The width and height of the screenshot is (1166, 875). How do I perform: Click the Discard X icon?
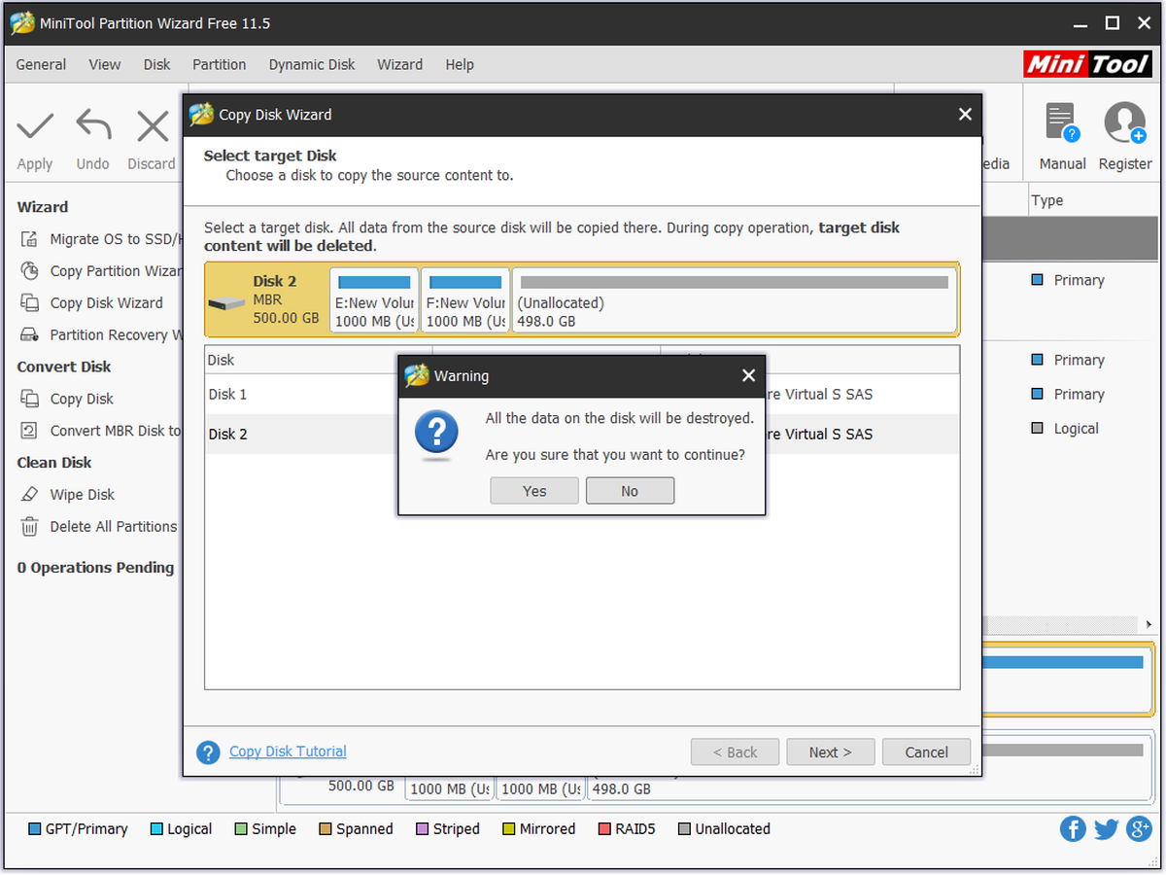click(152, 125)
